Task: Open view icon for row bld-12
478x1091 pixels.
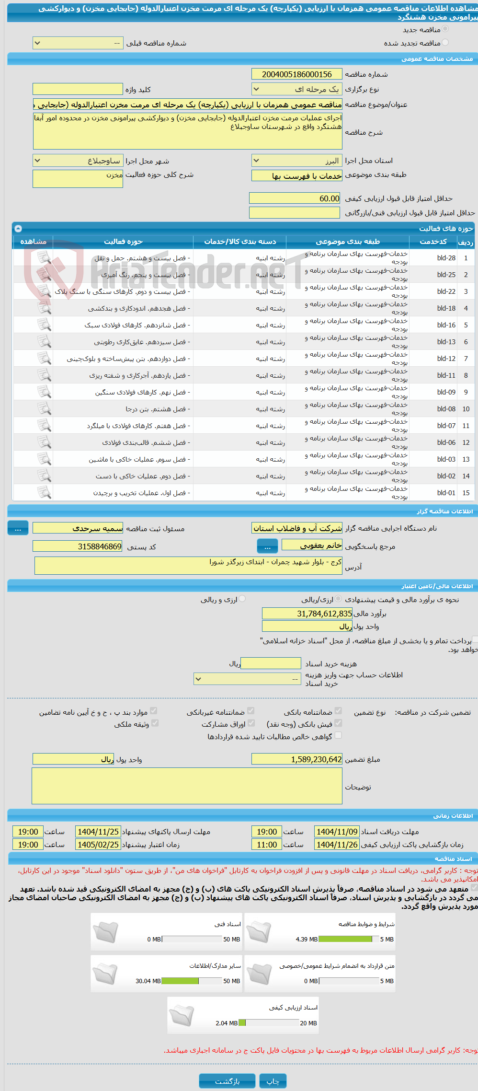Action: tap(44, 359)
